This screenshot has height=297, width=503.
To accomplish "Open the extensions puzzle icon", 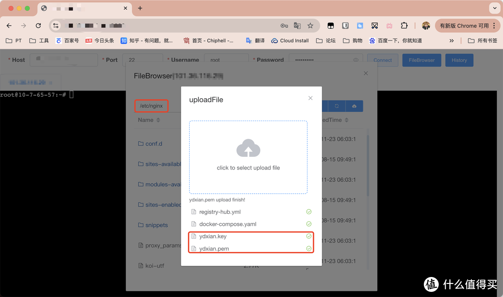I will [x=404, y=26].
